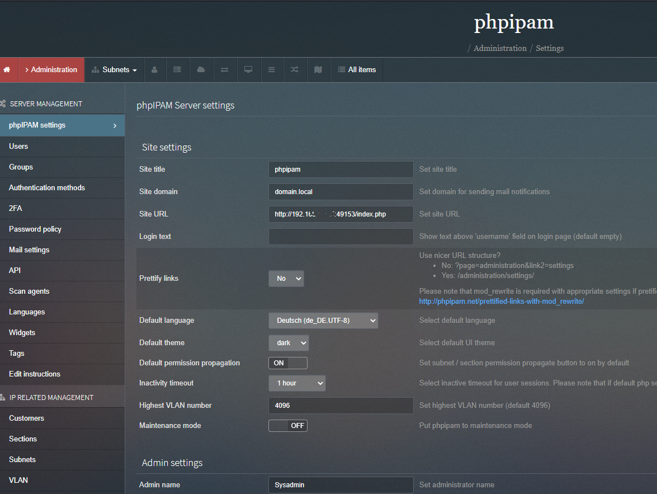Screen dimensions: 657x494
Task: Click the Administration breadcrumb link
Action: (500, 48)
